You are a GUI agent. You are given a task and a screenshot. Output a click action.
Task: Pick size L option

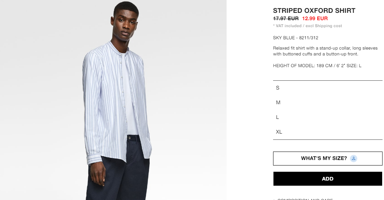pos(328,117)
